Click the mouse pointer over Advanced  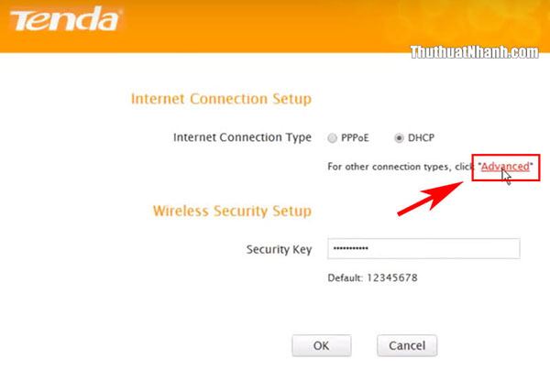(x=506, y=177)
